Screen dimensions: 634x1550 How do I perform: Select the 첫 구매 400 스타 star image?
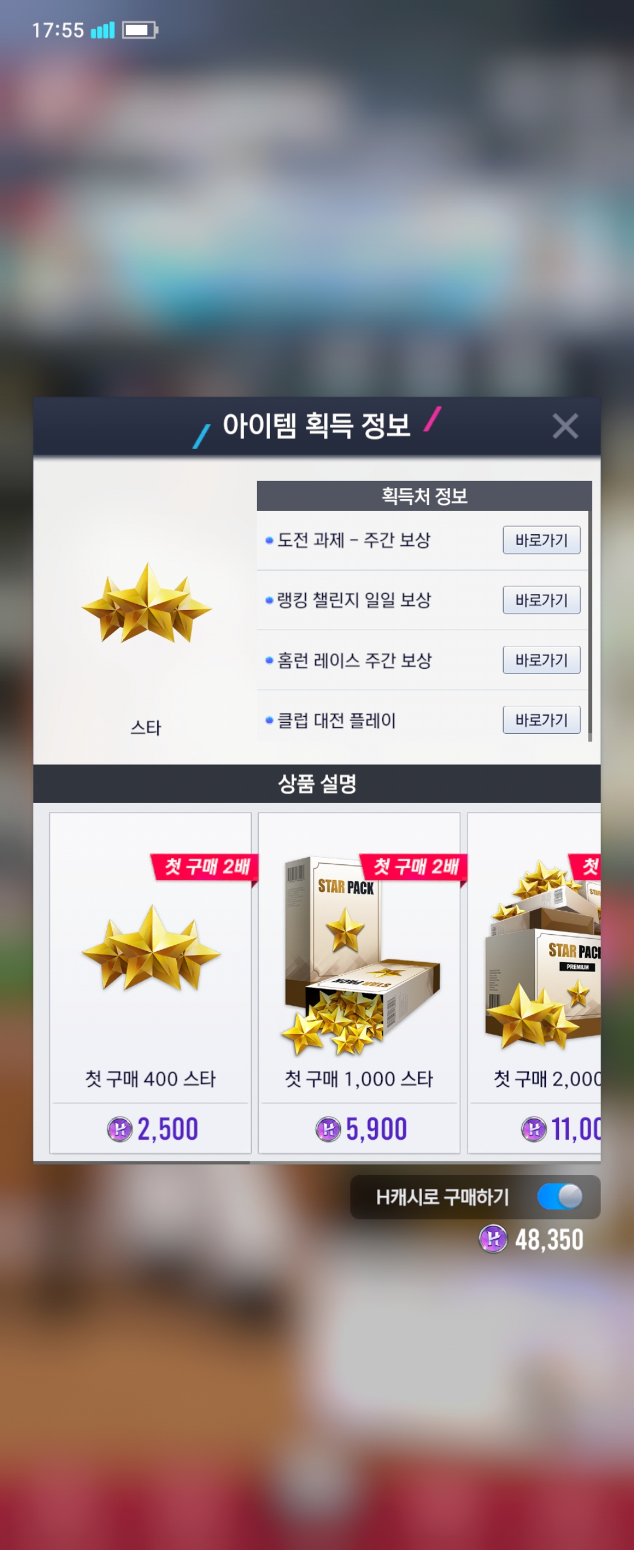[x=151, y=948]
